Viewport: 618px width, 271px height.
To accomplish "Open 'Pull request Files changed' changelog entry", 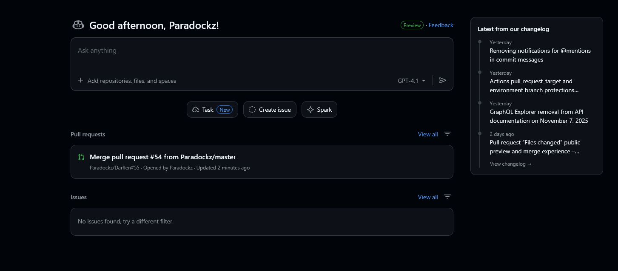I will click(x=535, y=147).
